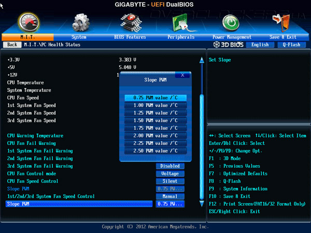Click the +3.3V voltage value 3.383 V
Image resolution: width=311 pixels, height=233 pixels.
click(x=128, y=60)
